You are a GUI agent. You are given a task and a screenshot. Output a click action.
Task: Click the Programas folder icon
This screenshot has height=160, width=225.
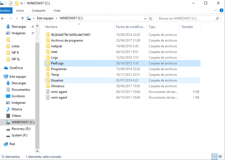click(48, 69)
